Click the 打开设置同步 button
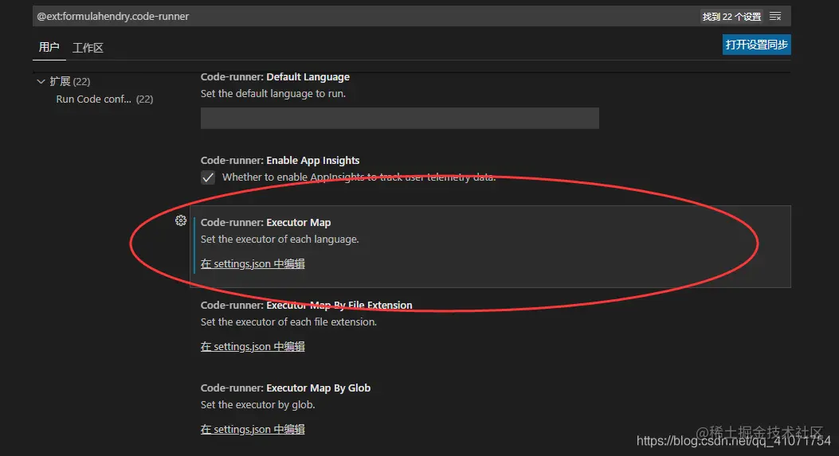The width and height of the screenshot is (839, 456). coord(756,45)
